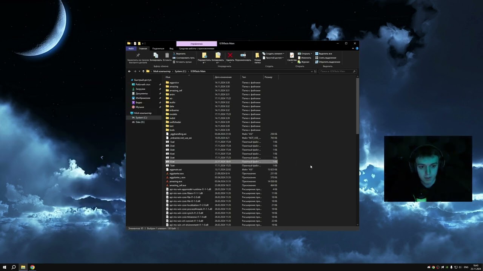Image resolution: width=483 pixels, height=271 pixels.
Task: Click the Вставить paste icon
Action: (167, 55)
